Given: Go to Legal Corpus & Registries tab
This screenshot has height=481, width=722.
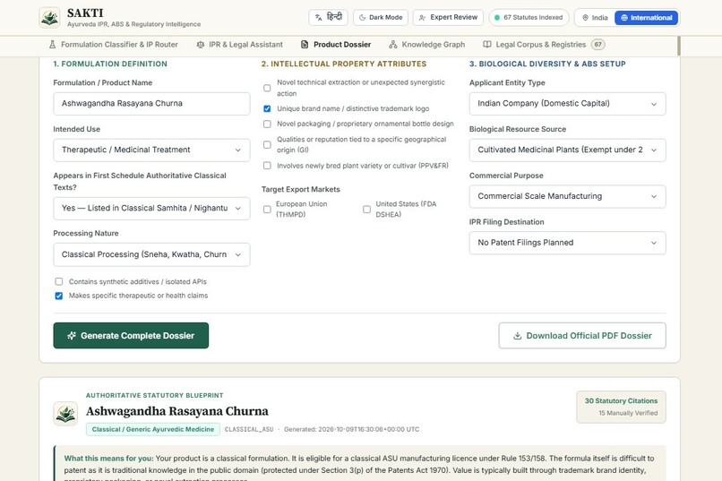Looking at the screenshot, I should (544, 45).
